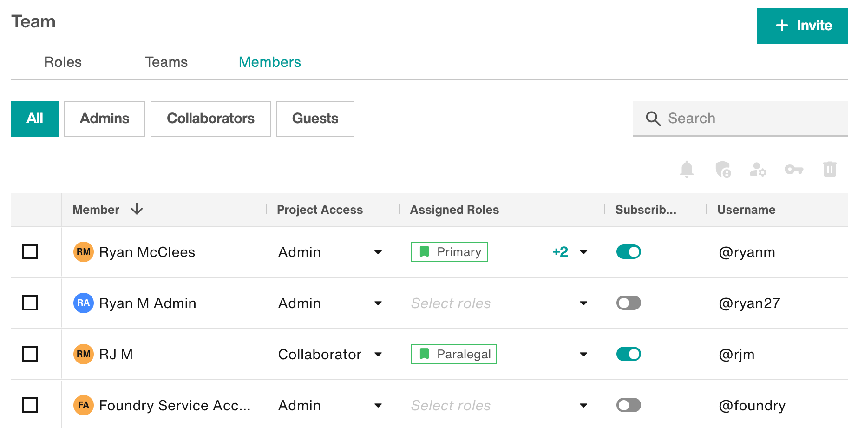The height and width of the screenshot is (428, 858).
Task: Select the RJ M row checkbox
Action: (x=30, y=354)
